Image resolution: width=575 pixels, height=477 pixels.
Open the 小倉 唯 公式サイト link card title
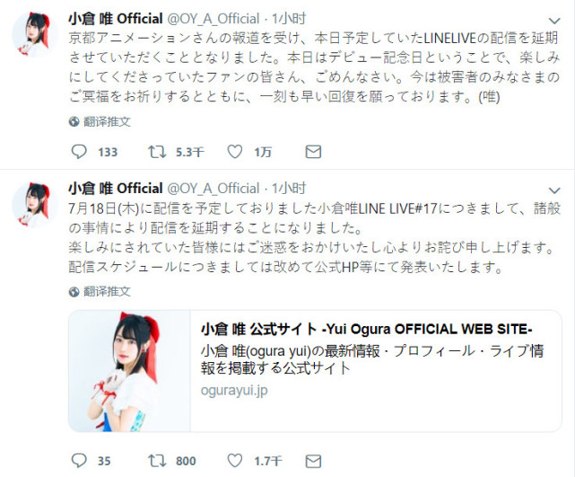[x=366, y=329]
